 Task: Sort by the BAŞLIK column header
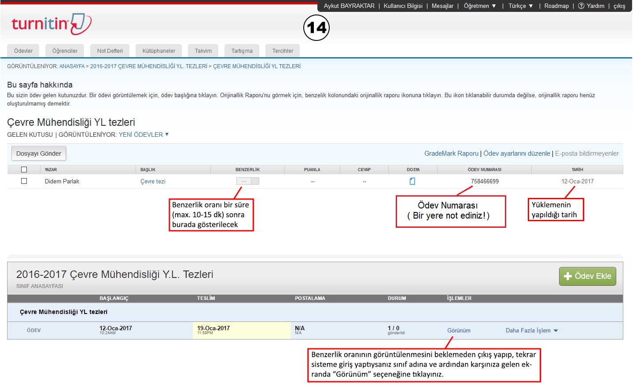[x=148, y=170]
